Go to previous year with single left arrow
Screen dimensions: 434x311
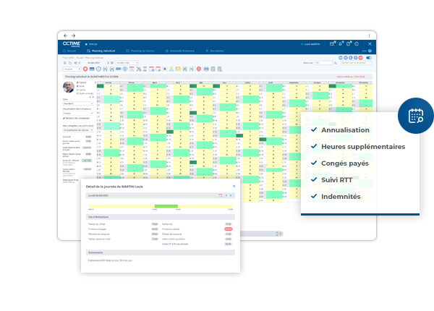point(80,63)
